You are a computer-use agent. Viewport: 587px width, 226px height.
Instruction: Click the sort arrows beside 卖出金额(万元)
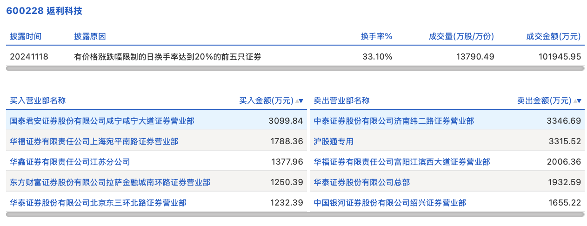[x=577, y=101]
